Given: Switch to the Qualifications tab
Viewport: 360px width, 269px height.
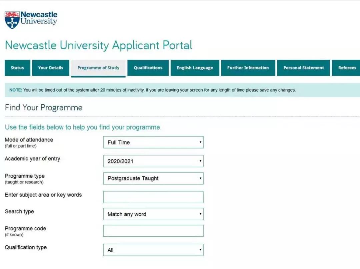Looking at the screenshot, I should [x=148, y=68].
